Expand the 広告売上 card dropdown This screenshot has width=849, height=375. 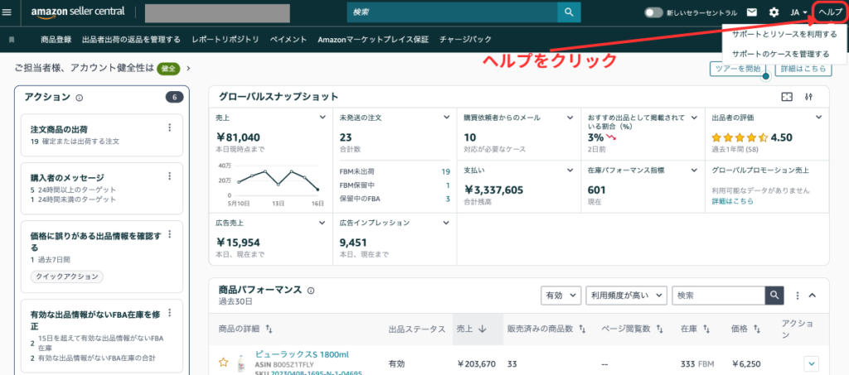click(x=323, y=222)
